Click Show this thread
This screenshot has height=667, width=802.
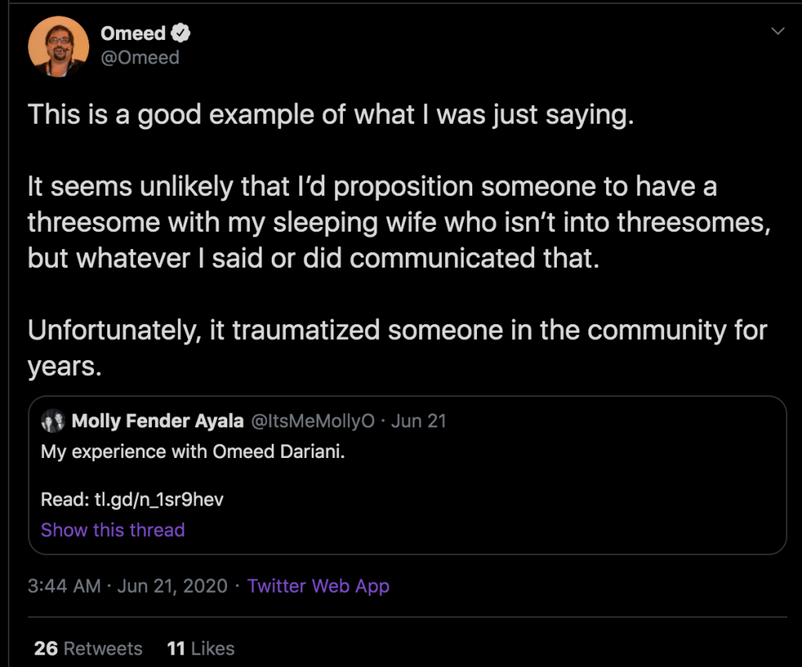[x=113, y=530]
